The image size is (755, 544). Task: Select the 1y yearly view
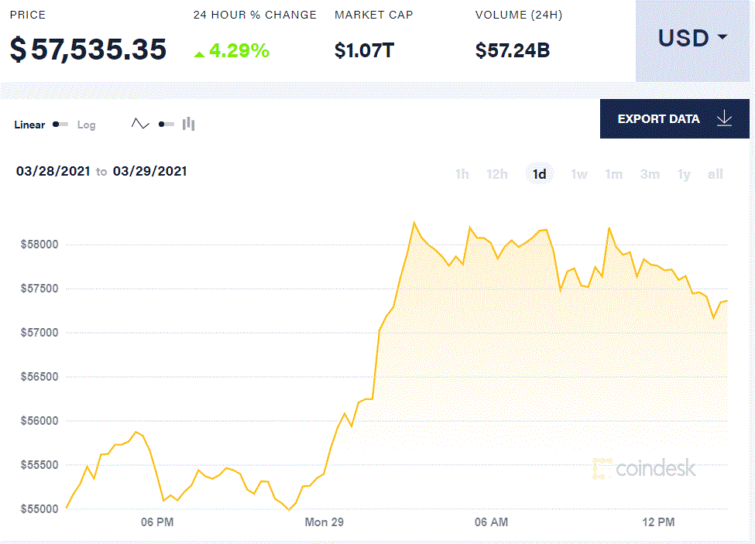tap(683, 174)
